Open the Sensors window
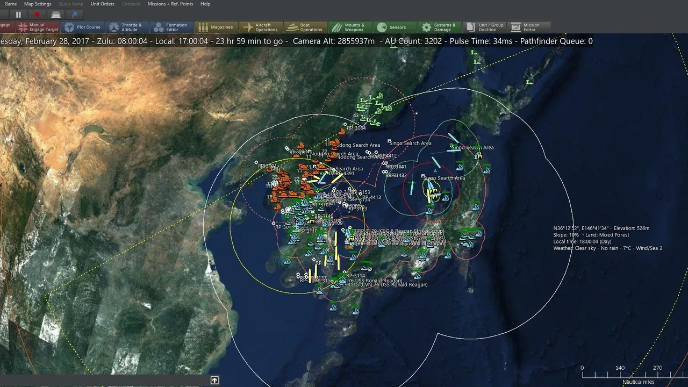Image resolution: width=688 pixels, height=387 pixels. [394, 27]
